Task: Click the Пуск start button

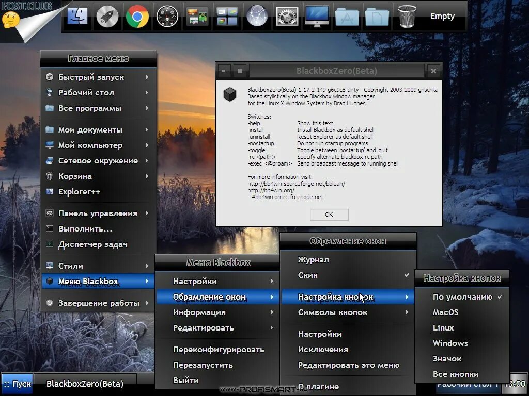Action: (x=17, y=384)
